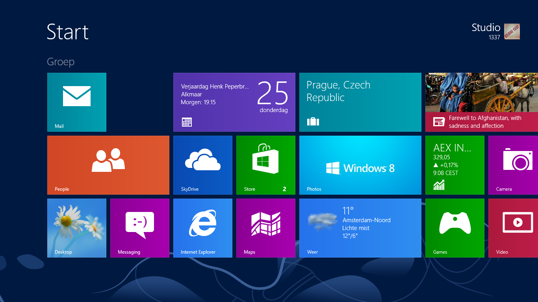Click the 329,05 index value
Screen dimensions: 538x302
442,157
